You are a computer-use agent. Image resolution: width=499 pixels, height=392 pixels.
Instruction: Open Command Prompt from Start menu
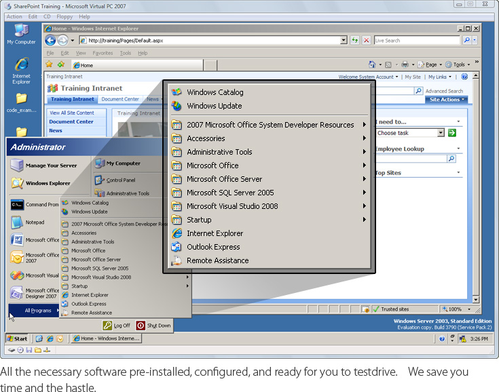point(34,204)
